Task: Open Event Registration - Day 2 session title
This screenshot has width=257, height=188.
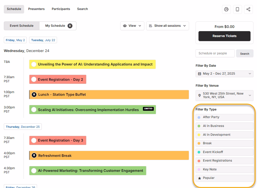Action: (61, 80)
